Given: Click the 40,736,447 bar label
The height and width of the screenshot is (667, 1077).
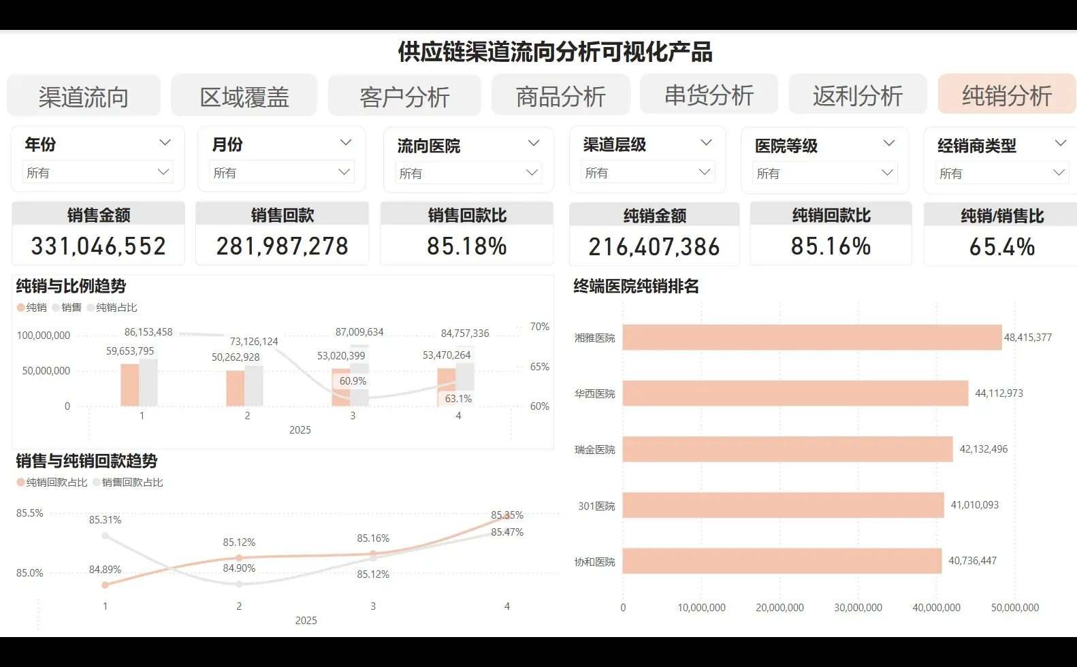Looking at the screenshot, I should pyautogui.click(x=973, y=561).
